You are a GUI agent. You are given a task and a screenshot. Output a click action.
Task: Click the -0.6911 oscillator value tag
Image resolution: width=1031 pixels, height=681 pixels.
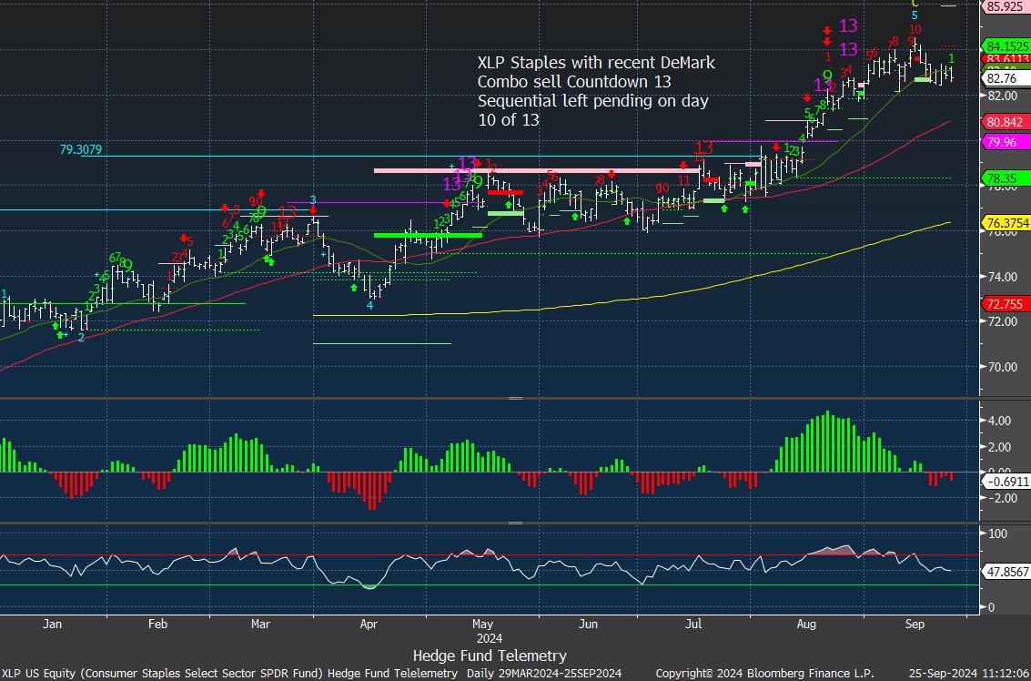[1006, 483]
